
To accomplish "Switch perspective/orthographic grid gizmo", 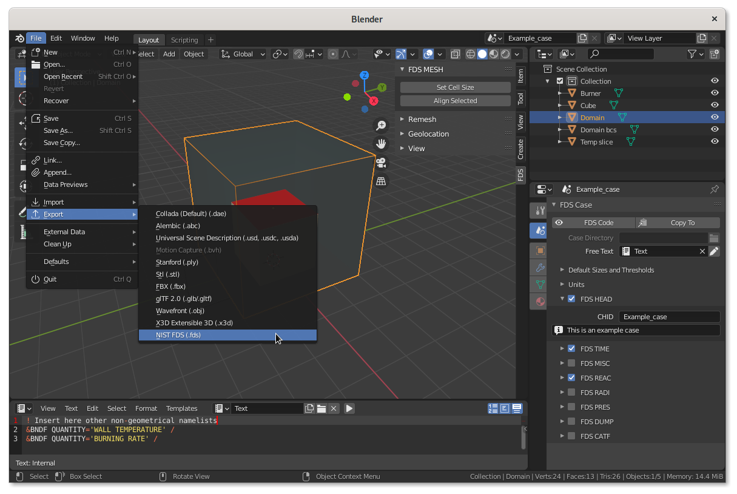I will click(x=381, y=181).
